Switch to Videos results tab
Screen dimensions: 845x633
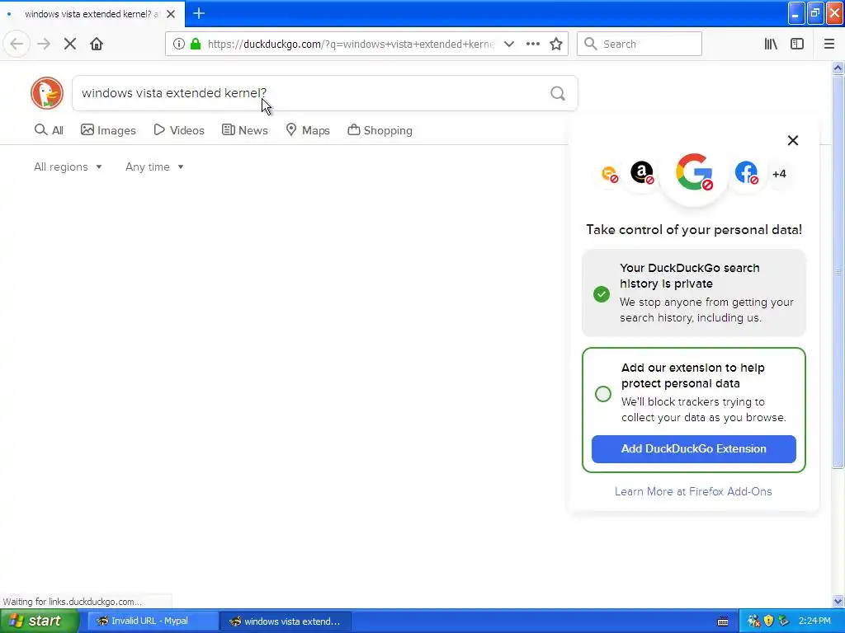point(179,130)
